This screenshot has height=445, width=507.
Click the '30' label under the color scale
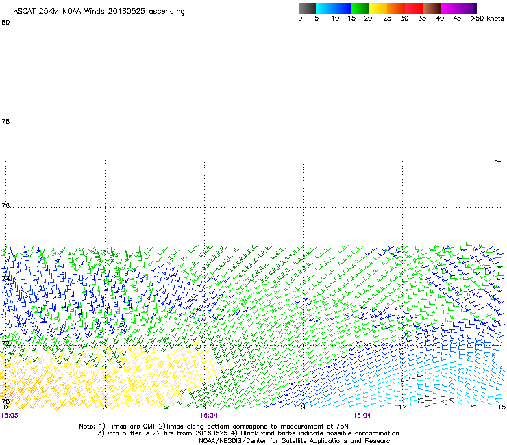point(404,18)
